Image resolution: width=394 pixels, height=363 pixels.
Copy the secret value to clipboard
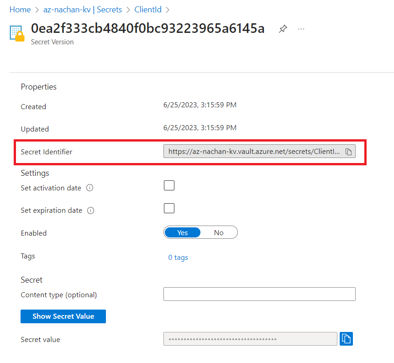point(347,339)
